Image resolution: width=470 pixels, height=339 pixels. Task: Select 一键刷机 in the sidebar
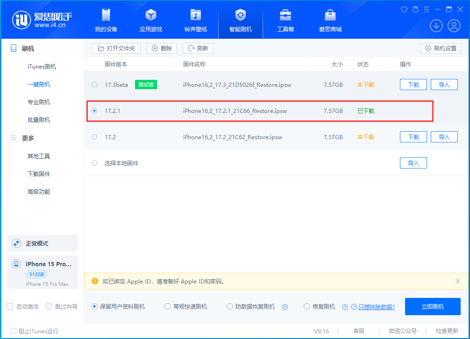click(39, 84)
